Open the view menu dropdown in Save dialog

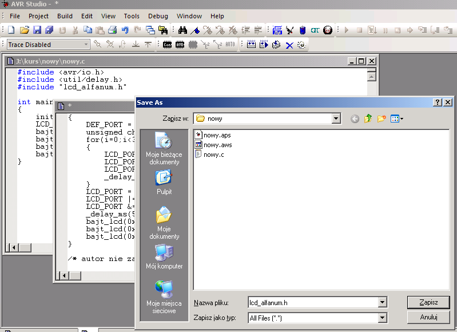click(x=397, y=118)
